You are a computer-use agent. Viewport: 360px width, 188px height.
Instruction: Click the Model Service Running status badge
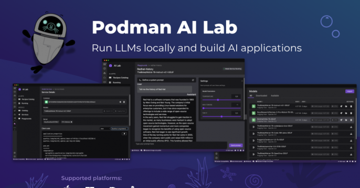pyautogui.click(x=232, y=69)
